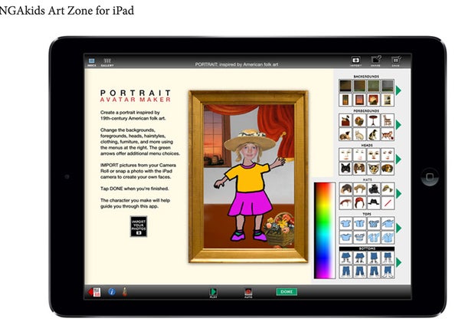Image resolution: width=475 pixels, height=322 pixels.
Task: Open the blue info icon
Action: pos(111,292)
